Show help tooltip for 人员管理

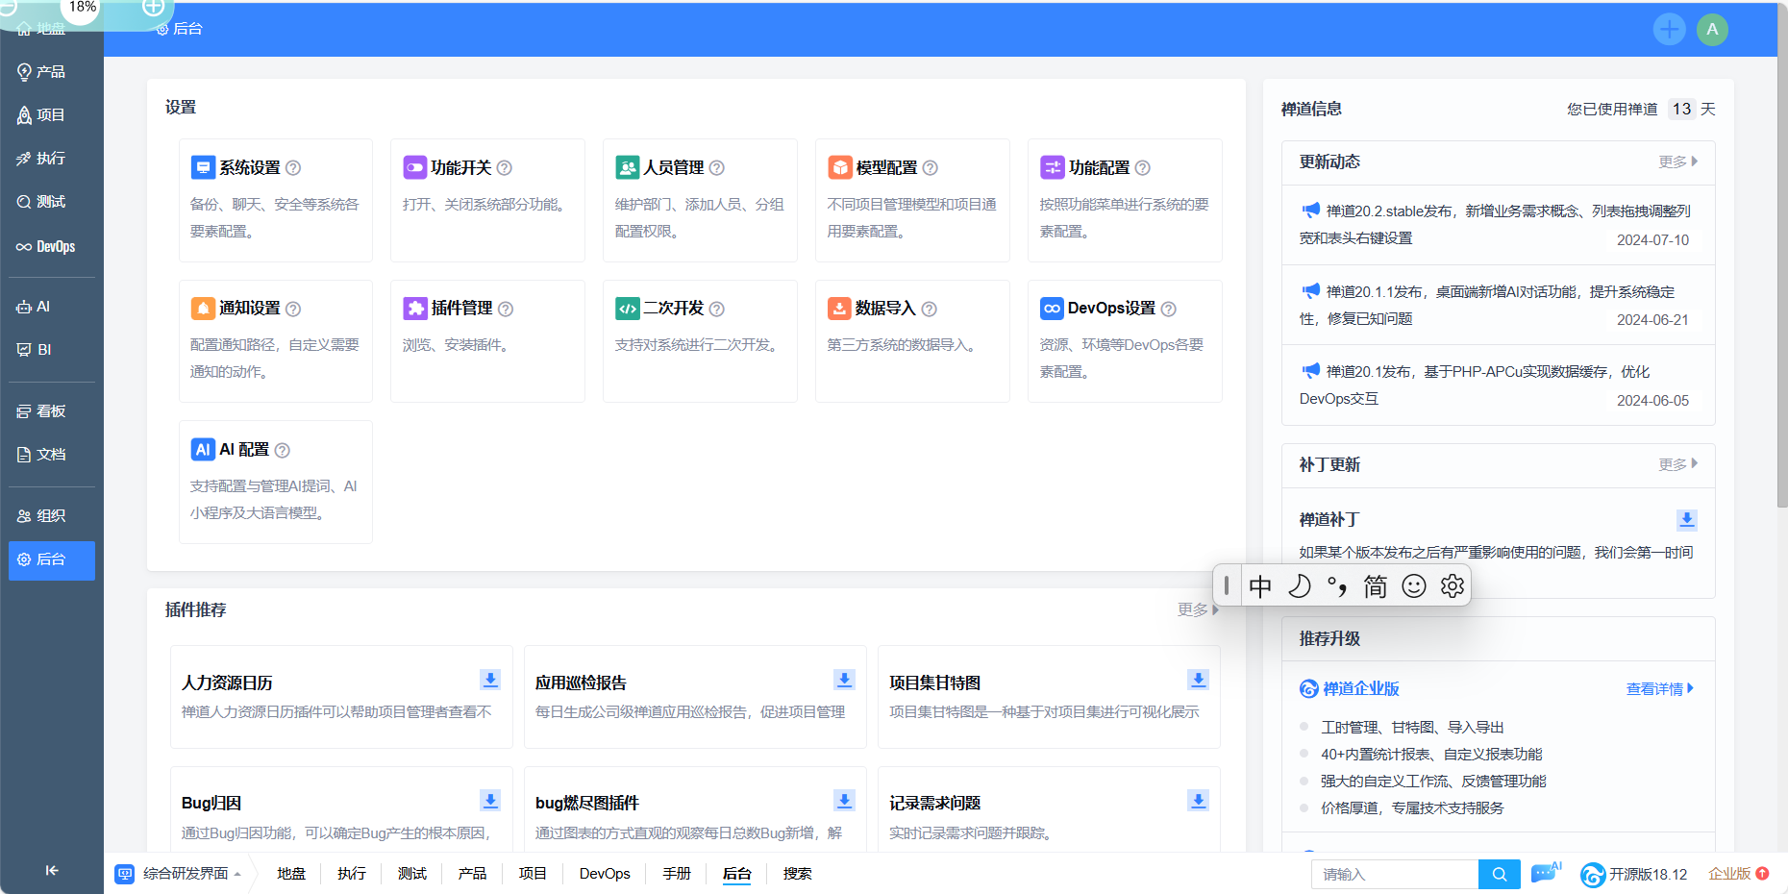pyautogui.click(x=717, y=168)
